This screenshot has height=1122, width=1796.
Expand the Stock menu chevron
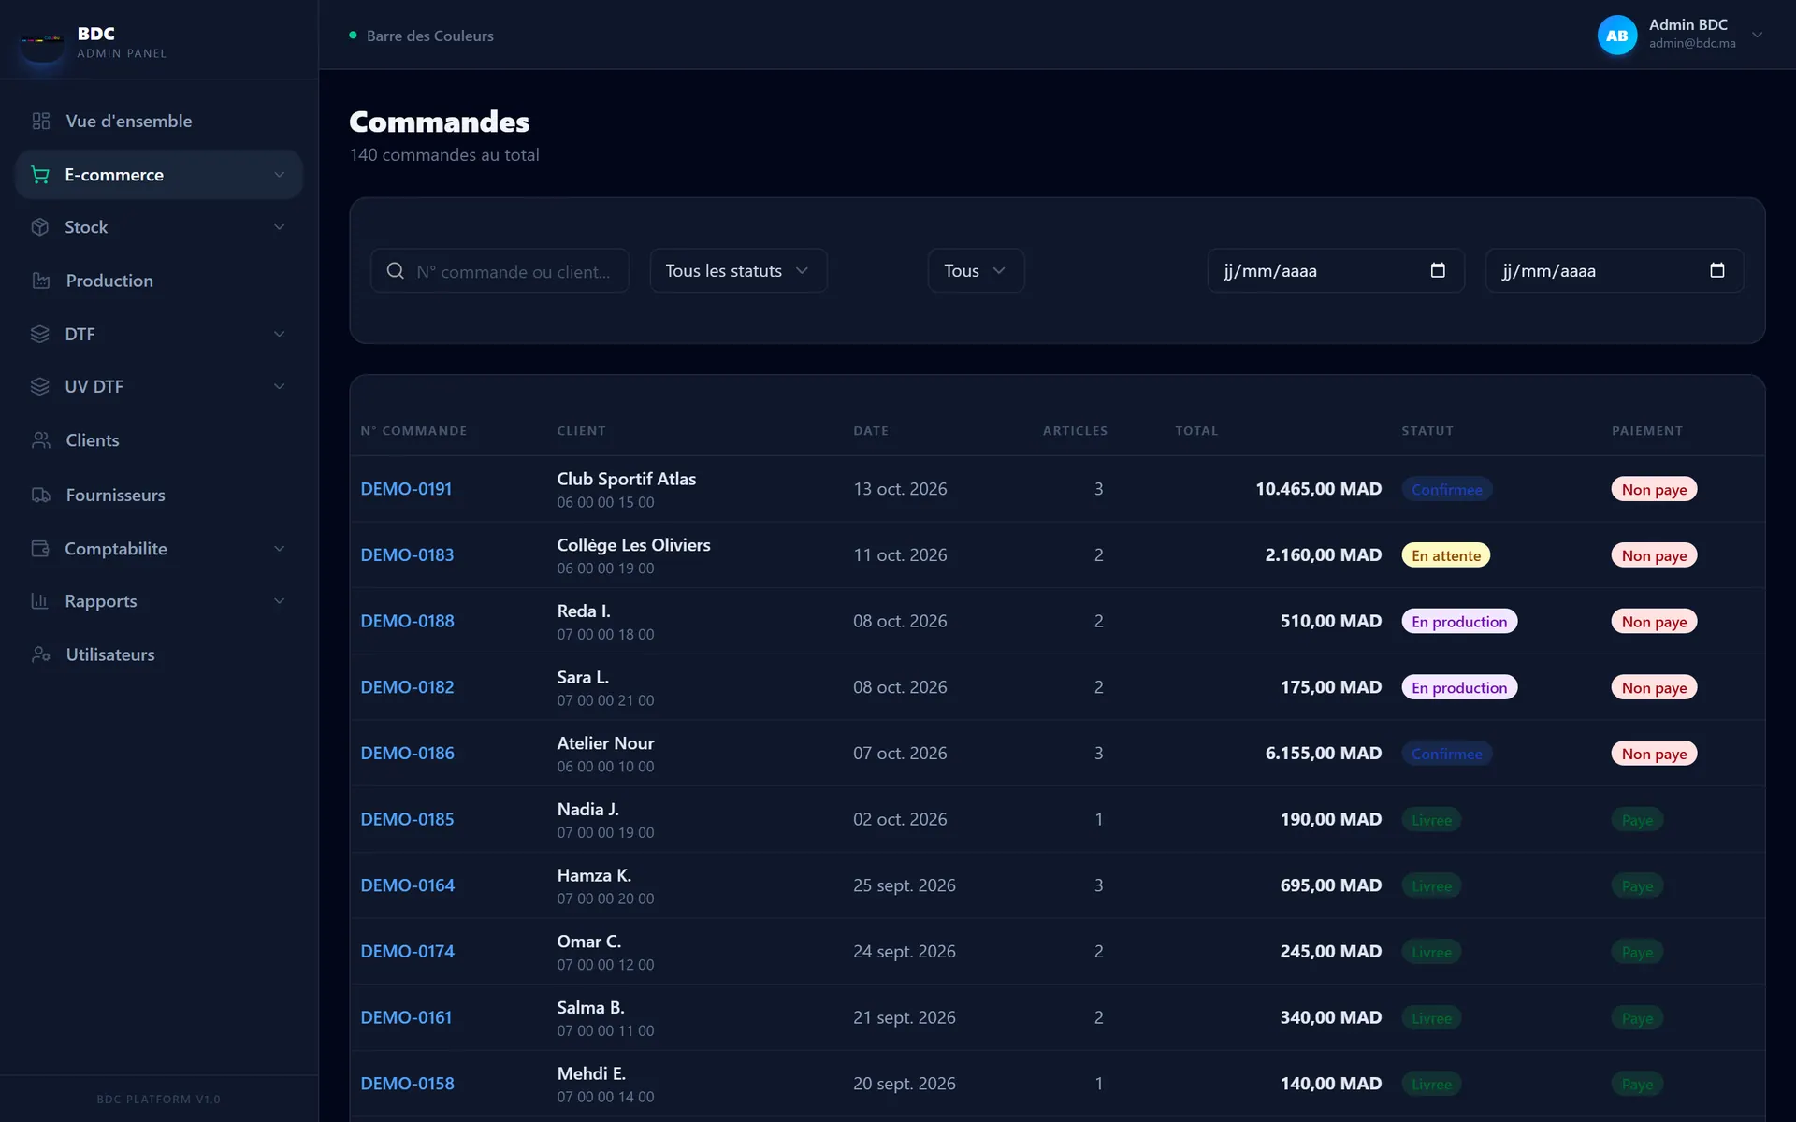pos(279,227)
